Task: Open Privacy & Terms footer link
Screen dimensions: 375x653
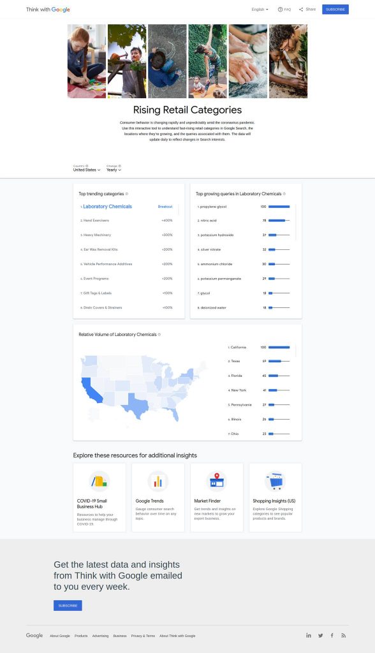Action: (143, 636)
